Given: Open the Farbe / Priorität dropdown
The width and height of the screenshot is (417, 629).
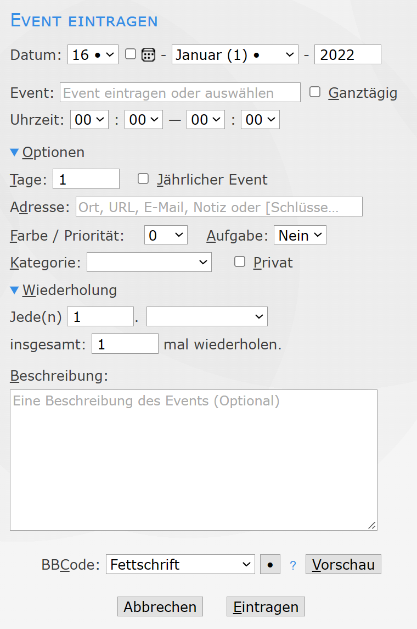Looking at the screenshot, I should tap(166, 235).
